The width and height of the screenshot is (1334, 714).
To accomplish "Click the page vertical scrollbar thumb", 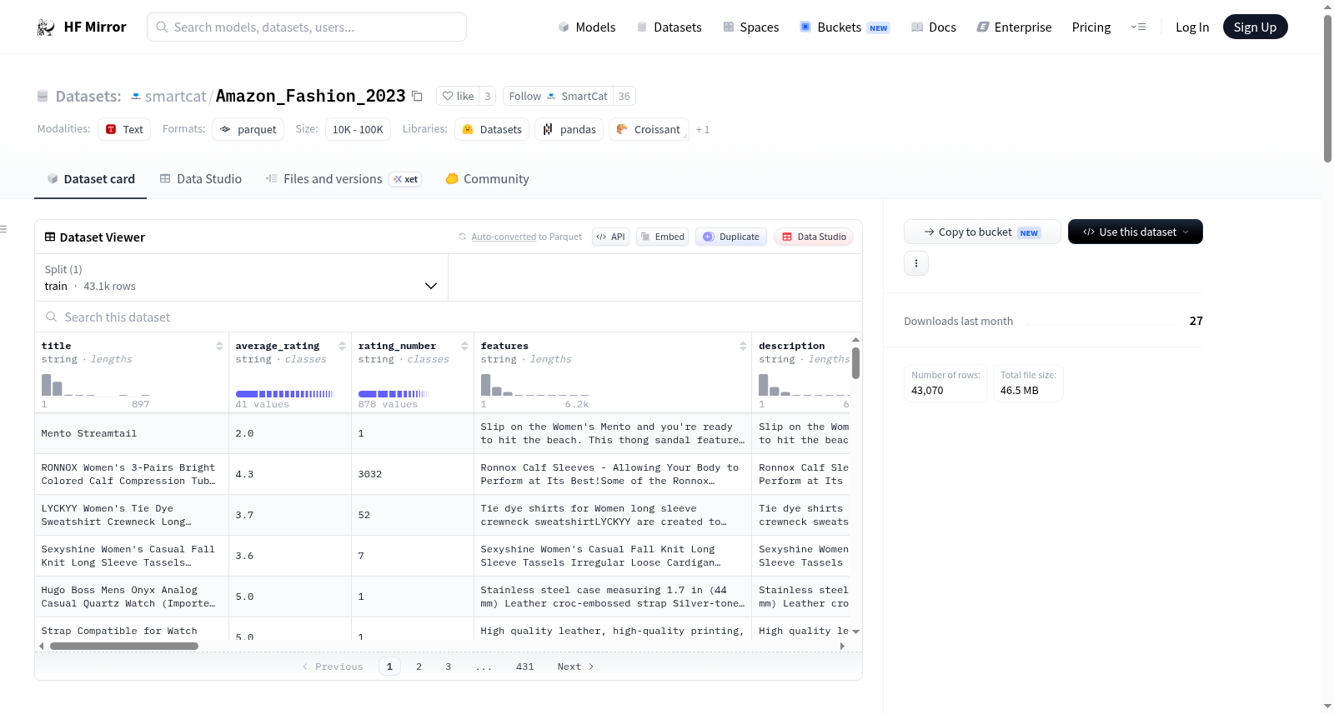I will coord(1328,87).
